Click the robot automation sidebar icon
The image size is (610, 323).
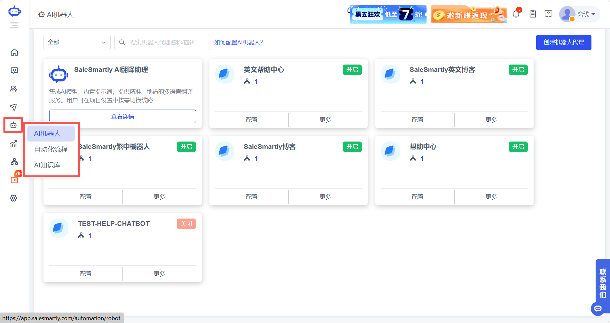pyautogui.click(x=13, y=125)
